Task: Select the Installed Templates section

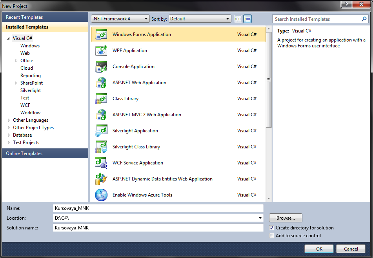Action: pyautogui.click(x=45, y=27)
